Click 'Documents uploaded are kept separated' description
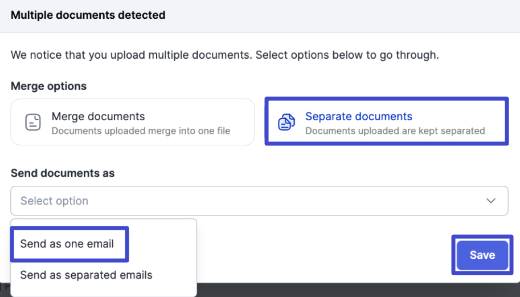 pyautogui.click(x=395, y=131)
